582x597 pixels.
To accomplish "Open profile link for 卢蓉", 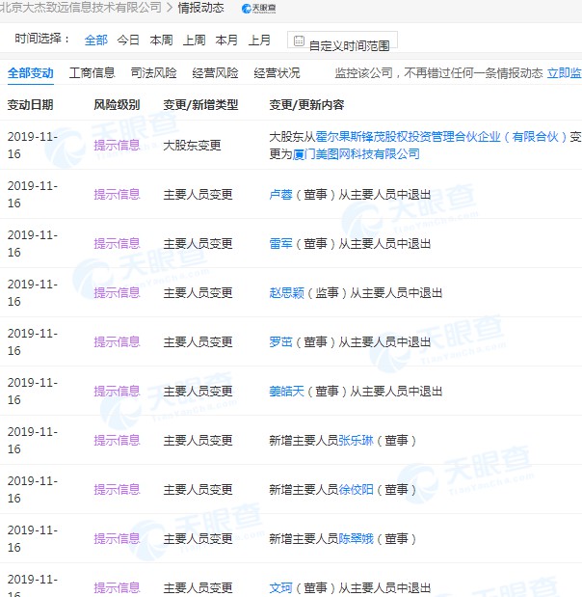I will 280,195.
